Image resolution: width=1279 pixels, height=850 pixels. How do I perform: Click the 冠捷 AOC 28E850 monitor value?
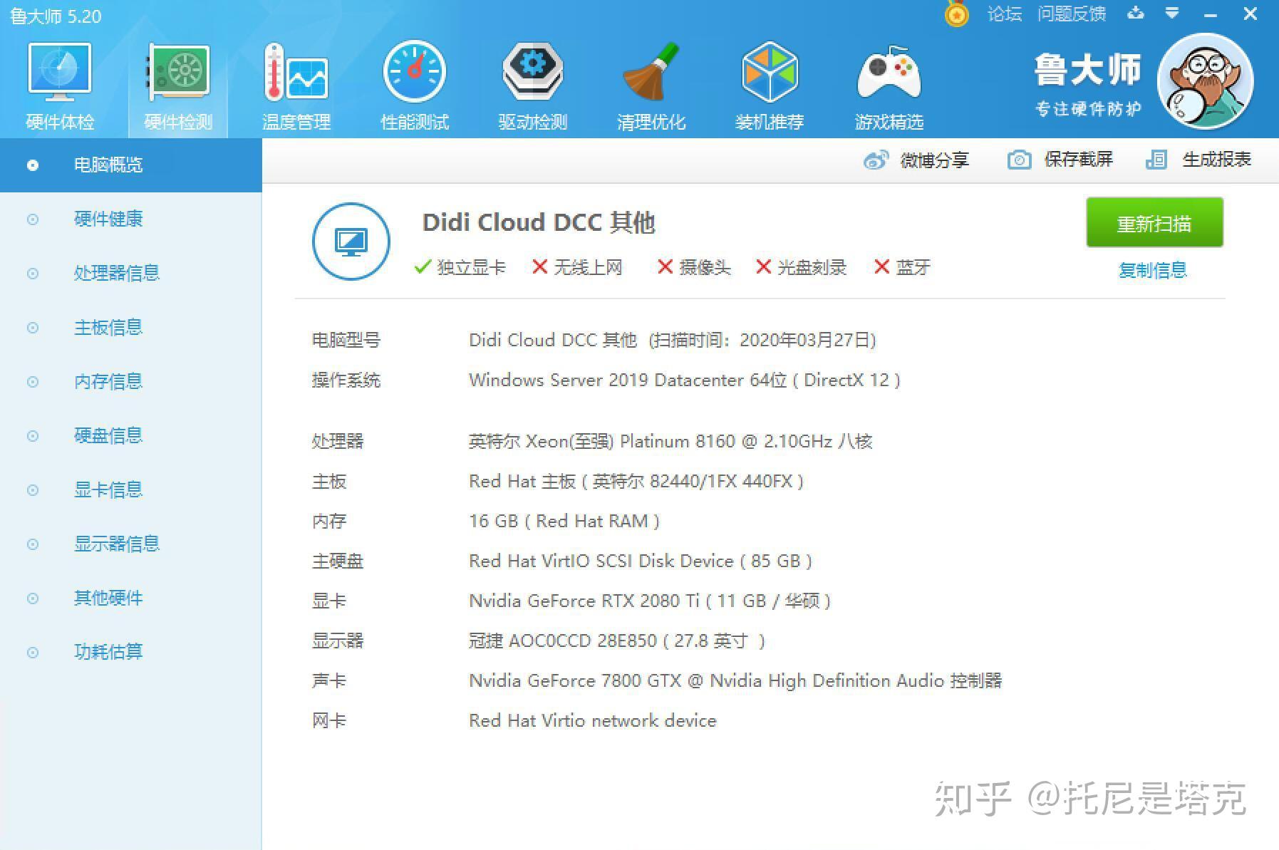617,641
